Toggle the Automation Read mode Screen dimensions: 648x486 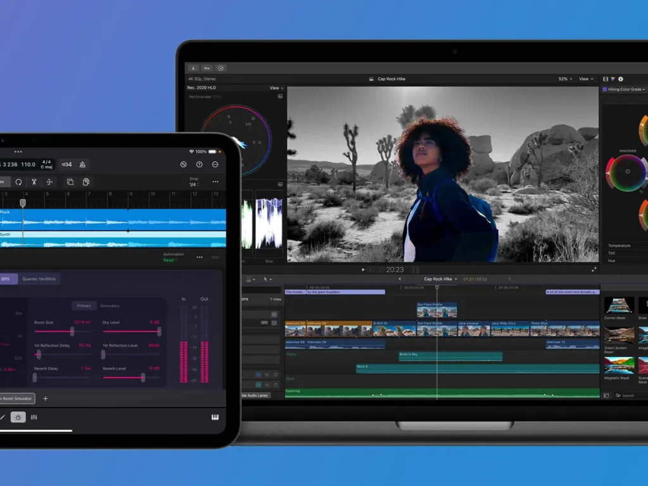click(x=170, y=260)
